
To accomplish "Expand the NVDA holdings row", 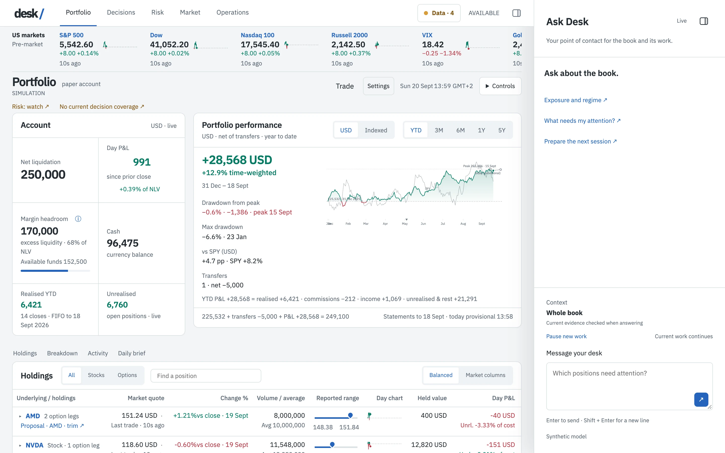I will pyautogui.click(x=20, y=445).
